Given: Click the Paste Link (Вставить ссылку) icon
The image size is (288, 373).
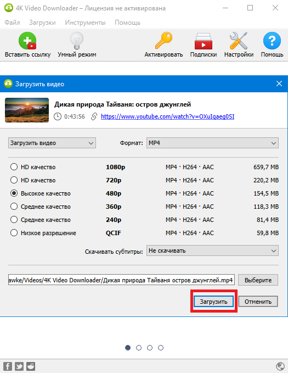Looking at the screenshot, I should (x=27, y=41).
